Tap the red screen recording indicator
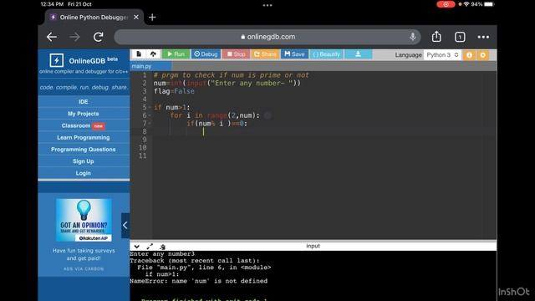 [446, 4]
